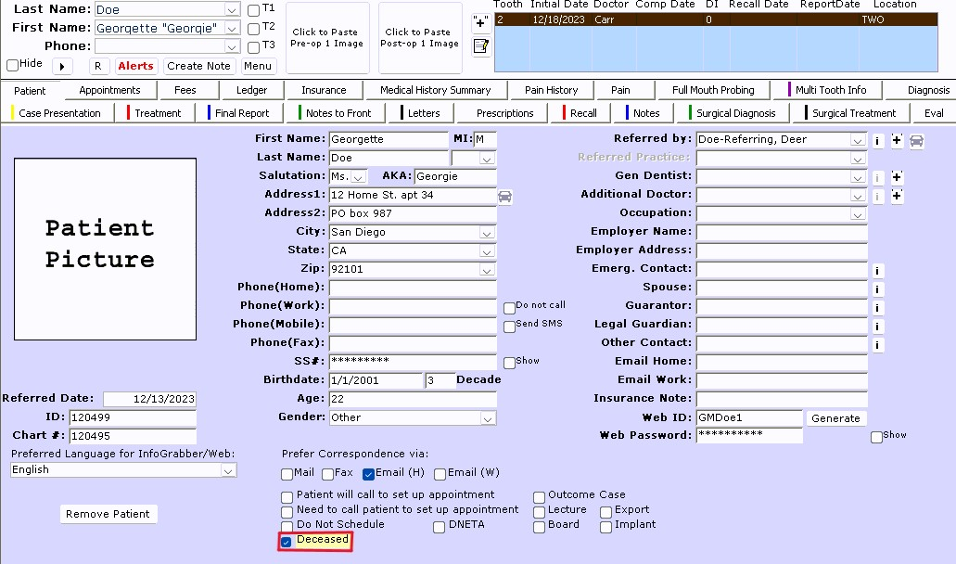The image size is (956, 564).
Task: Click the car icon next to the Referred by dropdown
Action: click(914, 141)
